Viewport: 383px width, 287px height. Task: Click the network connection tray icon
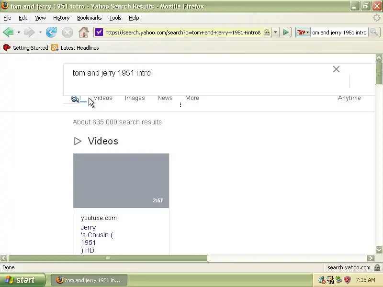click(338, 280)
